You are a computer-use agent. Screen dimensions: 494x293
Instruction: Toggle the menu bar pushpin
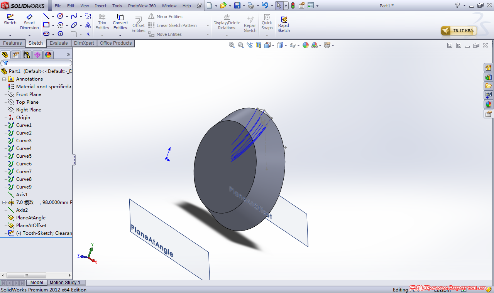tap(199, 6)
